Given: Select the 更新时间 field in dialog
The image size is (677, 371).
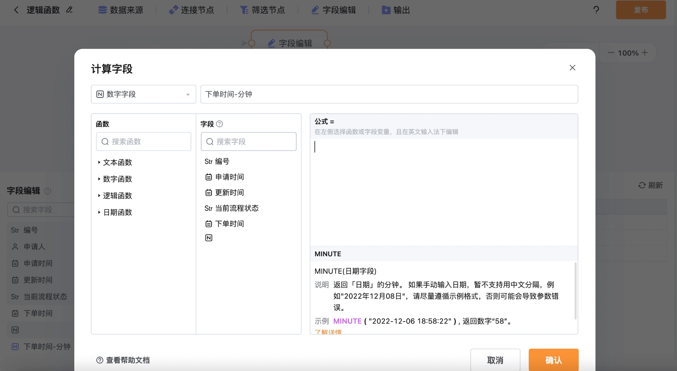Looking at the screenshot, I should point(225,193).
